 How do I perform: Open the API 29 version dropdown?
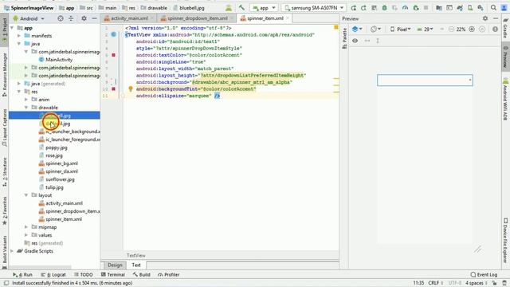(x=425, y=29)
